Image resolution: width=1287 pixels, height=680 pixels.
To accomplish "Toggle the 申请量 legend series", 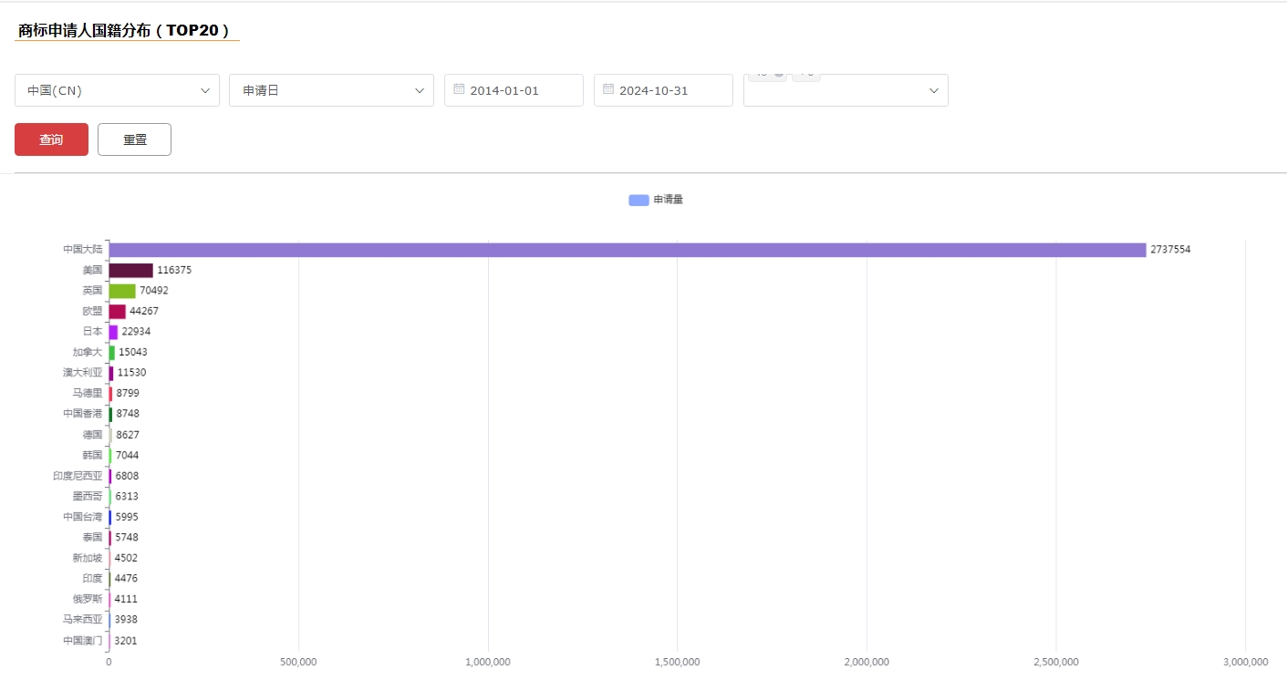I will pos(656,200).
